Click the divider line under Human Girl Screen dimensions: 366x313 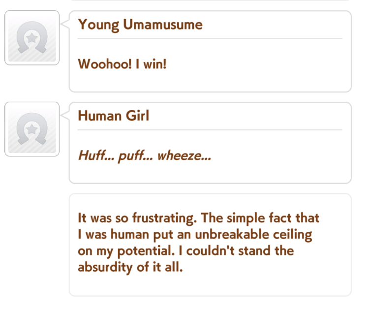[210, 129]
